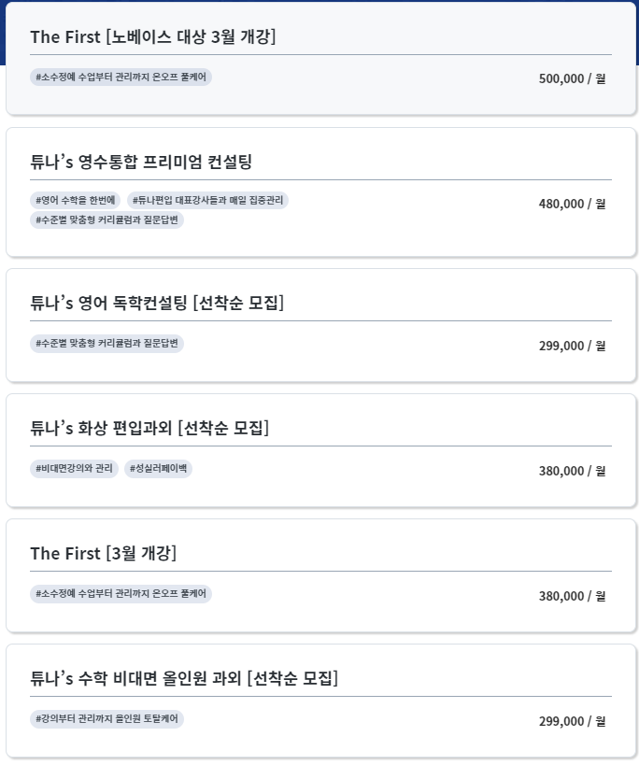The width and height of the screenshot is (639, 765).
Task: Click the #비대면강의와 관리 tag
Action: point(74,468)
